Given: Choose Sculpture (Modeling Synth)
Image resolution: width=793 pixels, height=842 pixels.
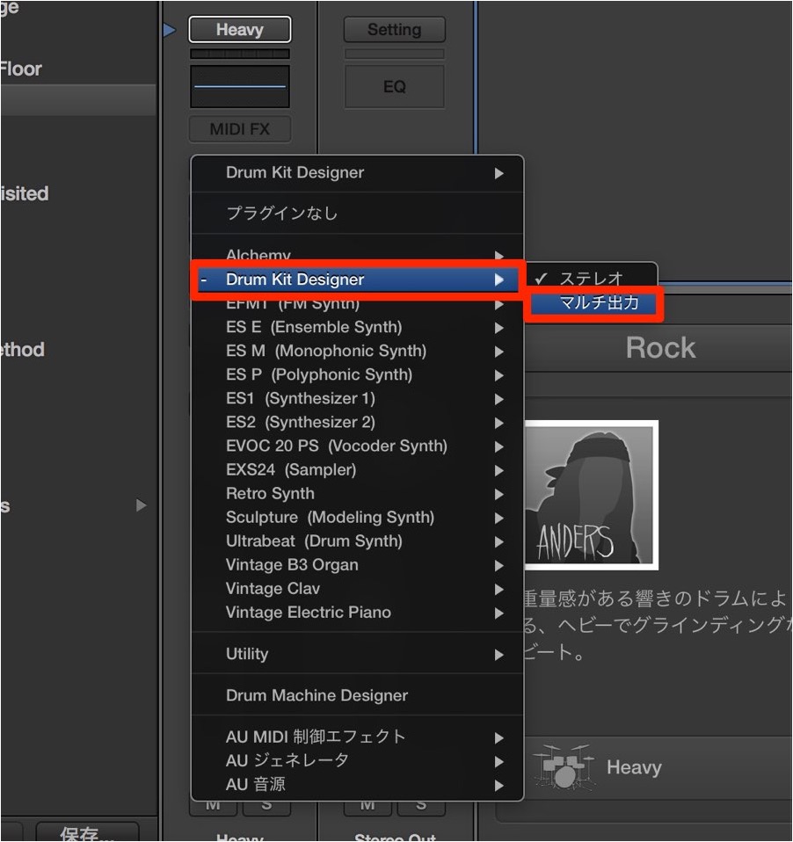Looking at the screenshot, I should (357, 517).
